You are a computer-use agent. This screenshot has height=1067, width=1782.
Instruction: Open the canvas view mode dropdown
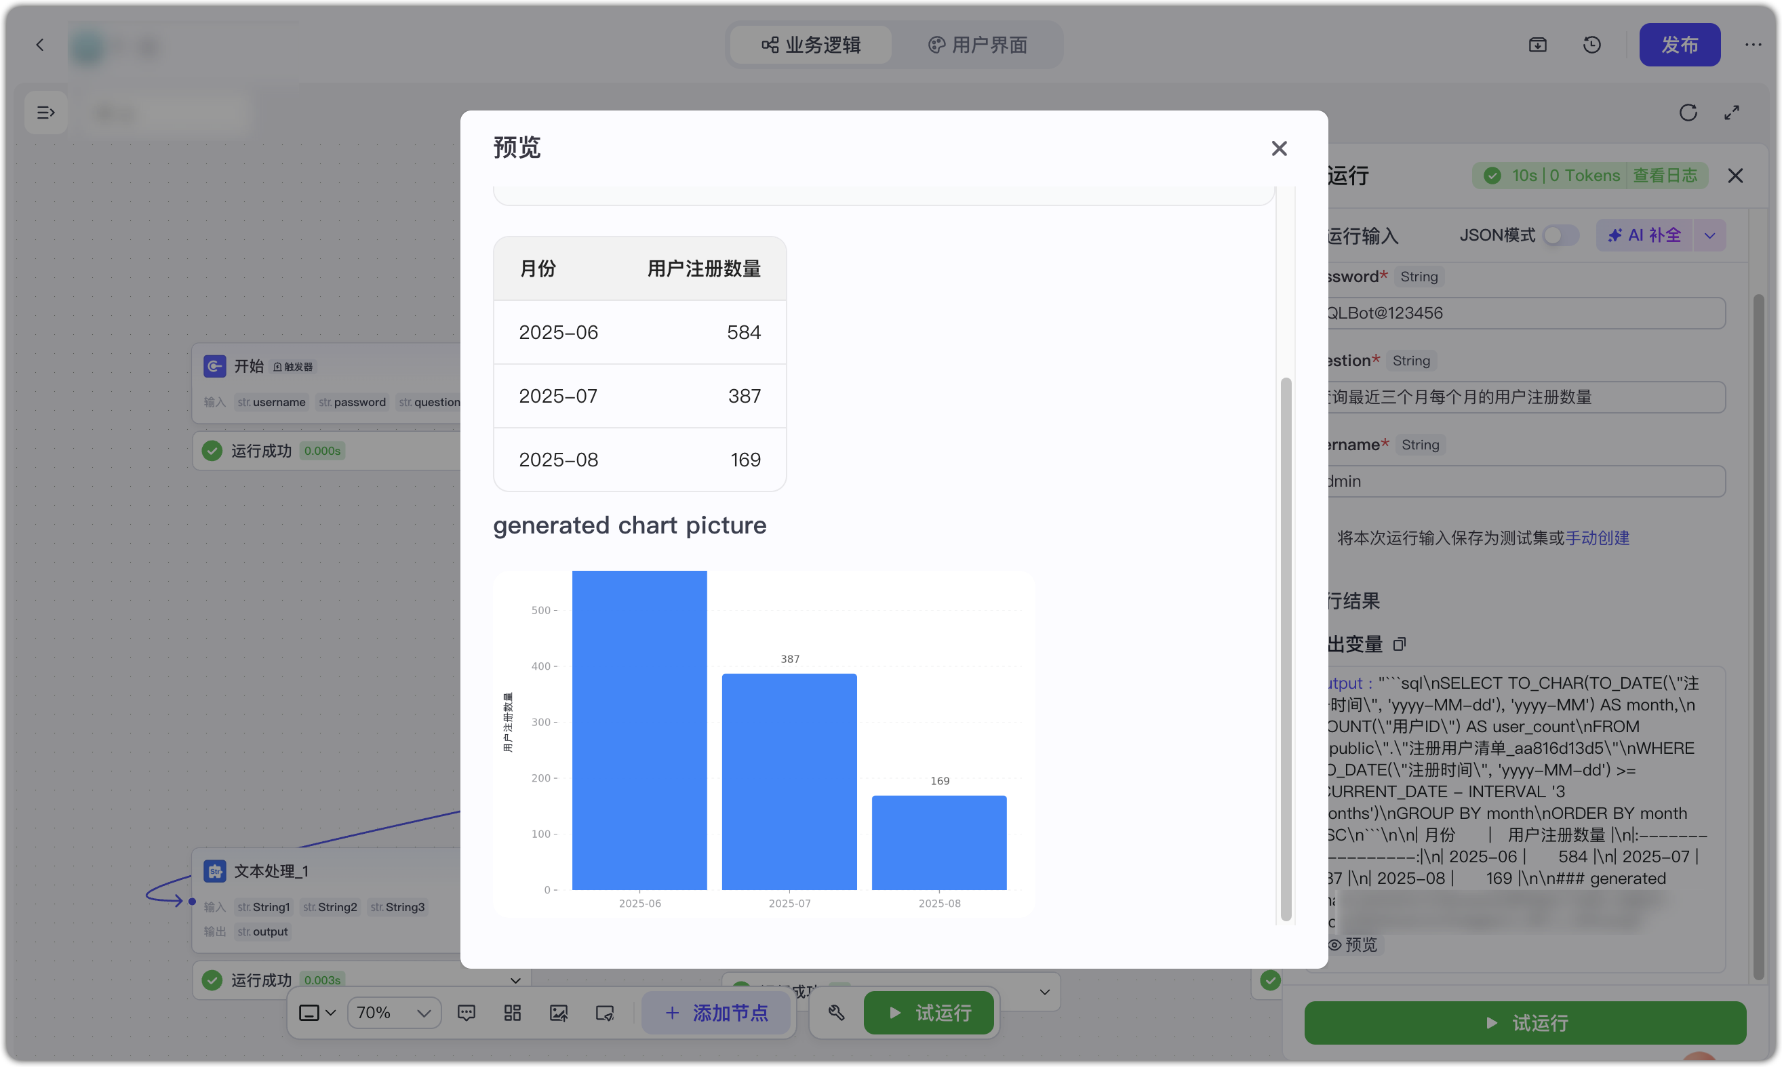[x=317, y=1012]
